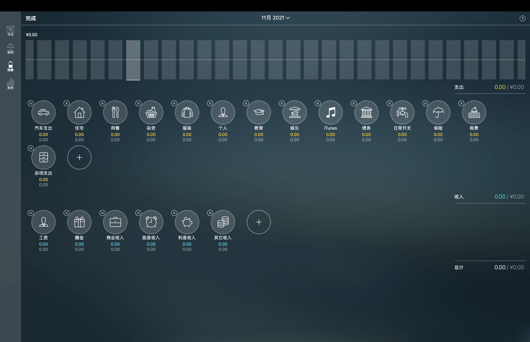530x342 pixels.
Task: Select the iTunes music note icon
Action: [331, 113]
